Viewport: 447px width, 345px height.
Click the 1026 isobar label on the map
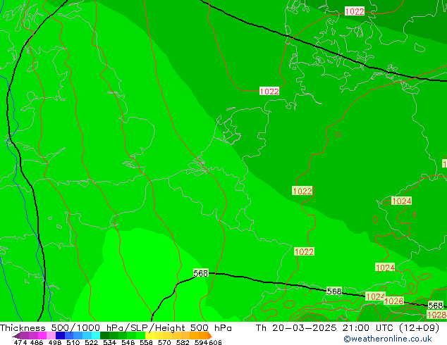point(394,301)
